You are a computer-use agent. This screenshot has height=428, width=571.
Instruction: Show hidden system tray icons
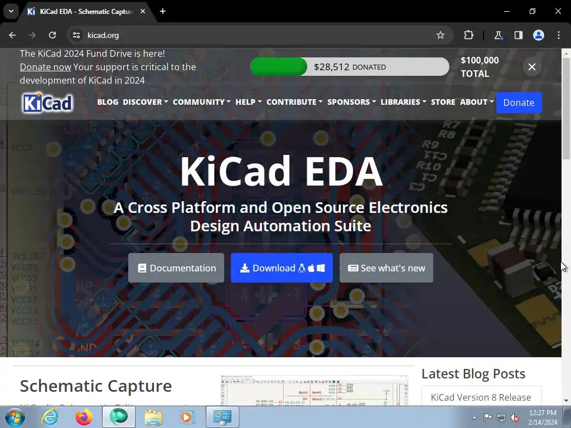coord(474,417)
